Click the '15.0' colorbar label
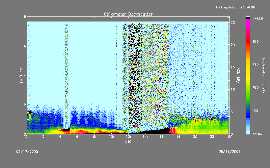 click(x=255, y=65)
